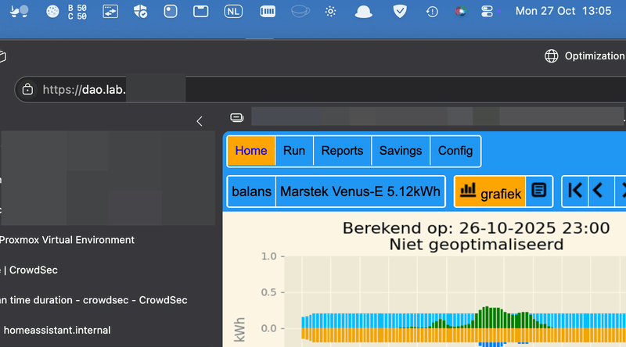Show the grafiek chart view
The width and height of the screenshot is (626, 347).
490,191
